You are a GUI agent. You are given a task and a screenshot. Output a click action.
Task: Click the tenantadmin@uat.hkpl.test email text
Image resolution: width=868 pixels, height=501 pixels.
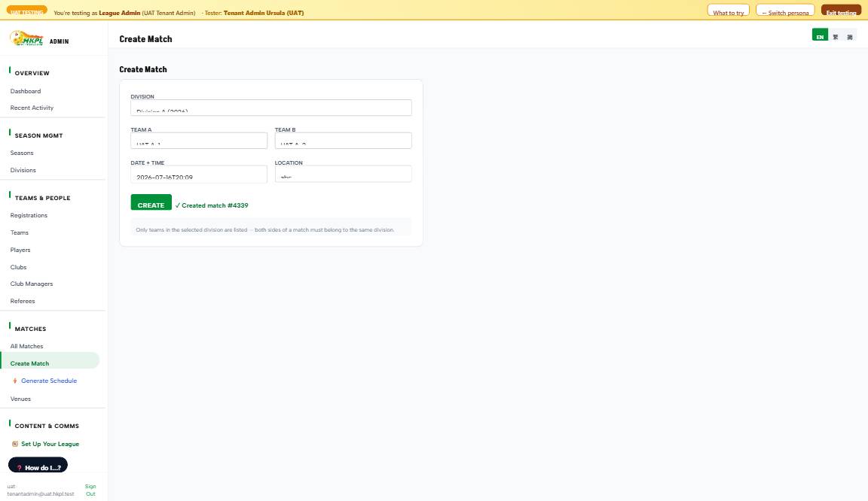point(41,493)
